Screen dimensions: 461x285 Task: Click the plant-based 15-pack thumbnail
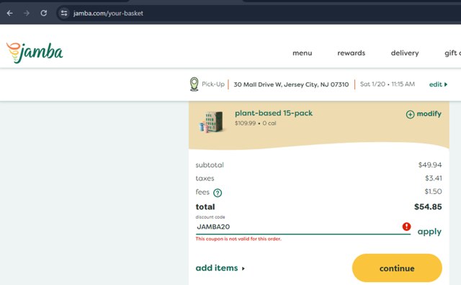point(211,122)
